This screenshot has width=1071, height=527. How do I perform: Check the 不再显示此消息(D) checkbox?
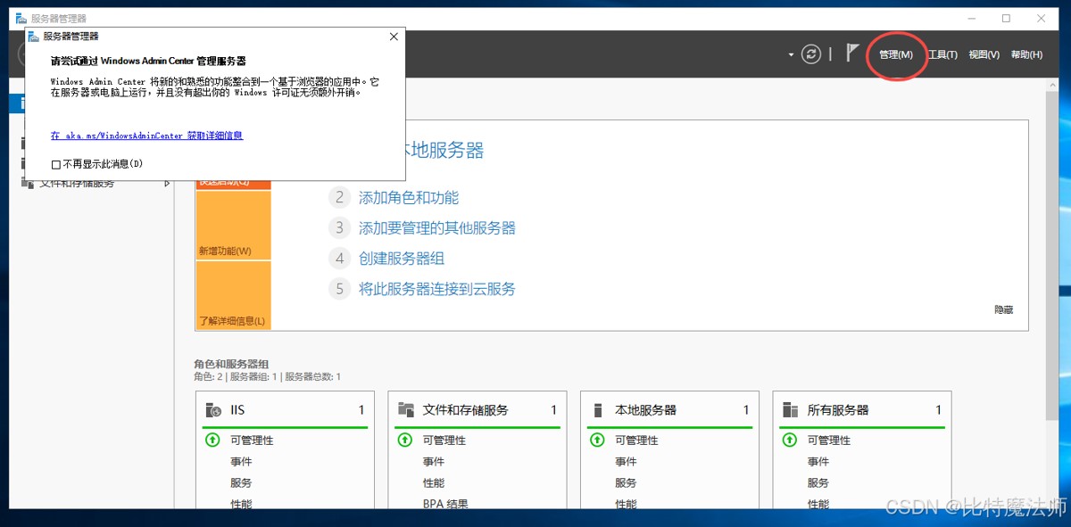56,164
